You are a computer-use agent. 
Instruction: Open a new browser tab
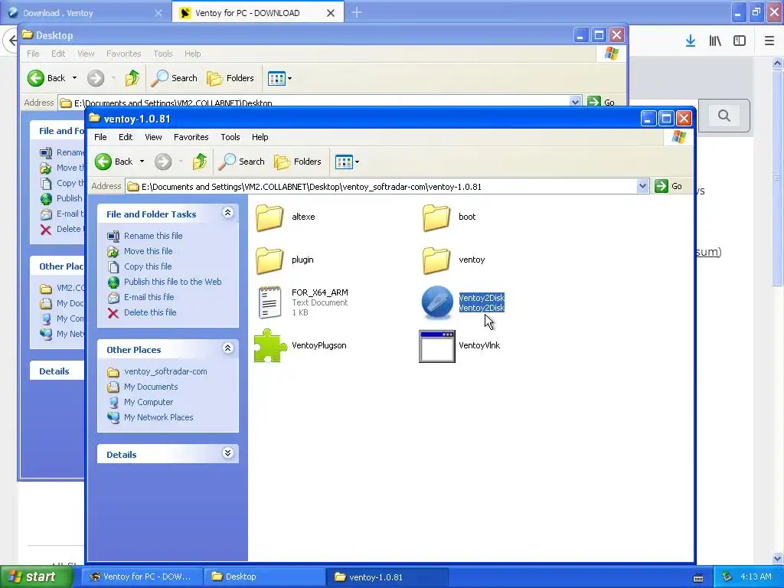pyautogui.click(x=357, y=12)
